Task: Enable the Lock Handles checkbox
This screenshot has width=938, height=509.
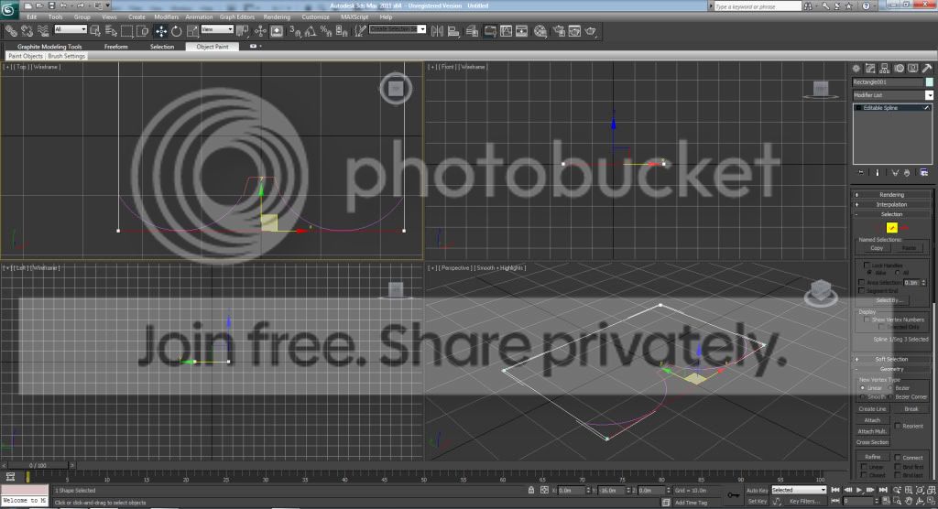Action: pos(867,265)
